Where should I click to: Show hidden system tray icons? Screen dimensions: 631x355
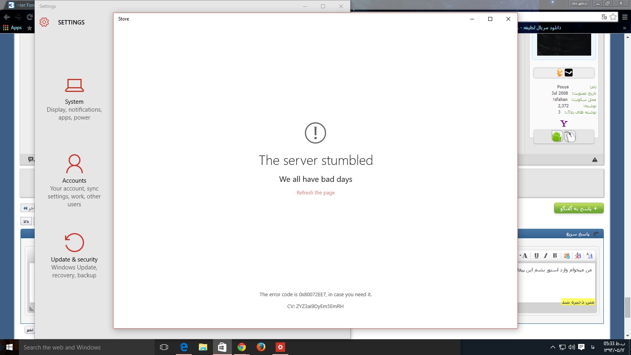point(553,347)
